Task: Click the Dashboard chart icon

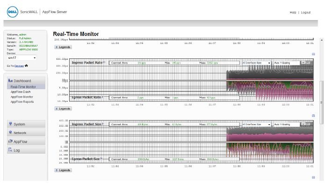Action: click(x=10, y=80)
